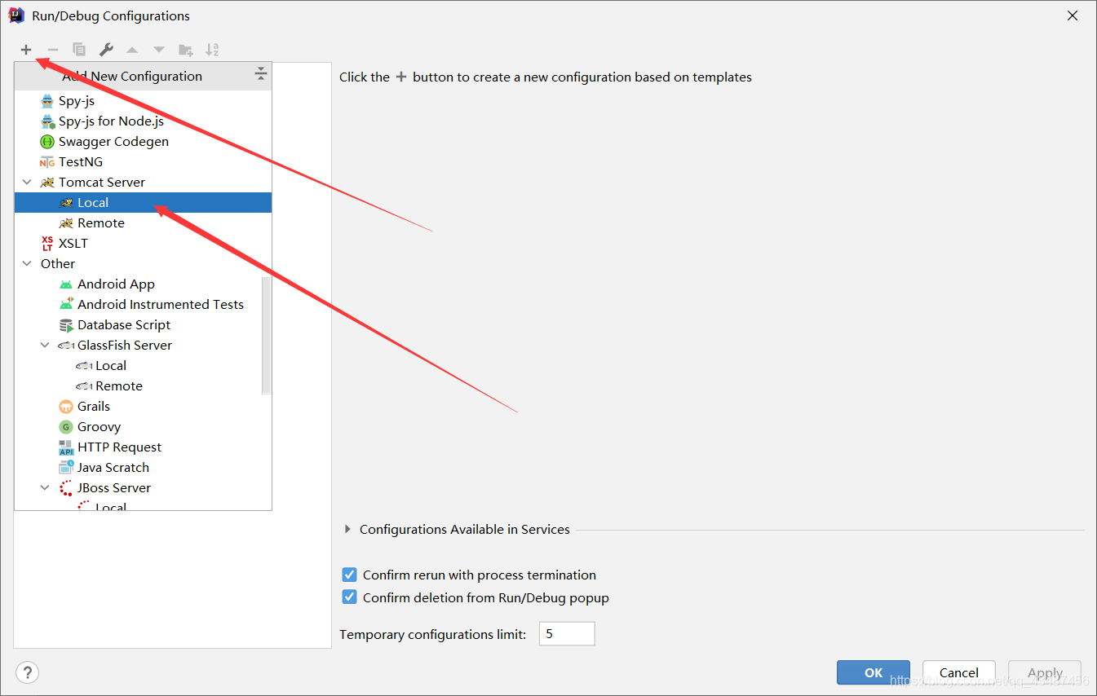Click the Sort Configurations alphabetically icon
Viewport: 1097px width, 696px height.
[x=212, y=50]
